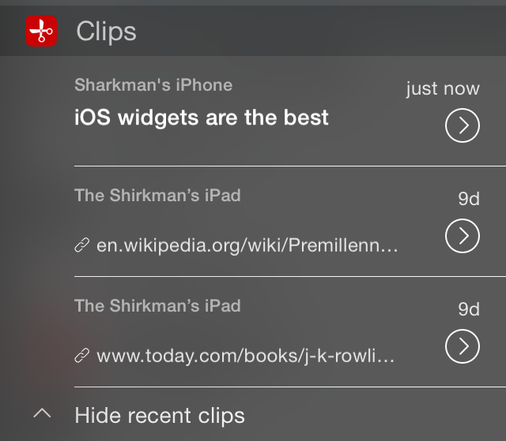Tap the 'Clips' widget title

(106, 32)
